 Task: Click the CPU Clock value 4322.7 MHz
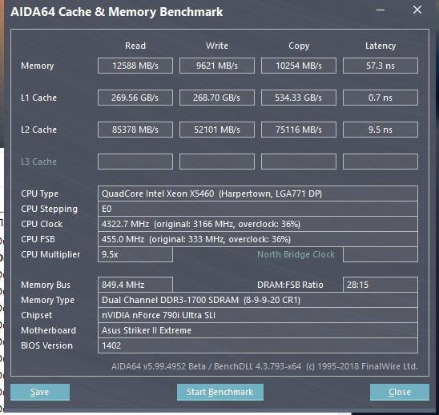tap(258, 224)
